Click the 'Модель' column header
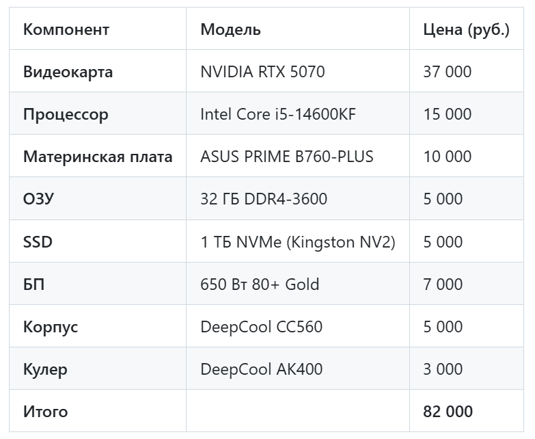Screen dimensions: 535x439 point(230,29)
